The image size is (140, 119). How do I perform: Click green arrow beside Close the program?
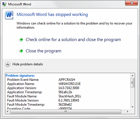tap(21, 51)
